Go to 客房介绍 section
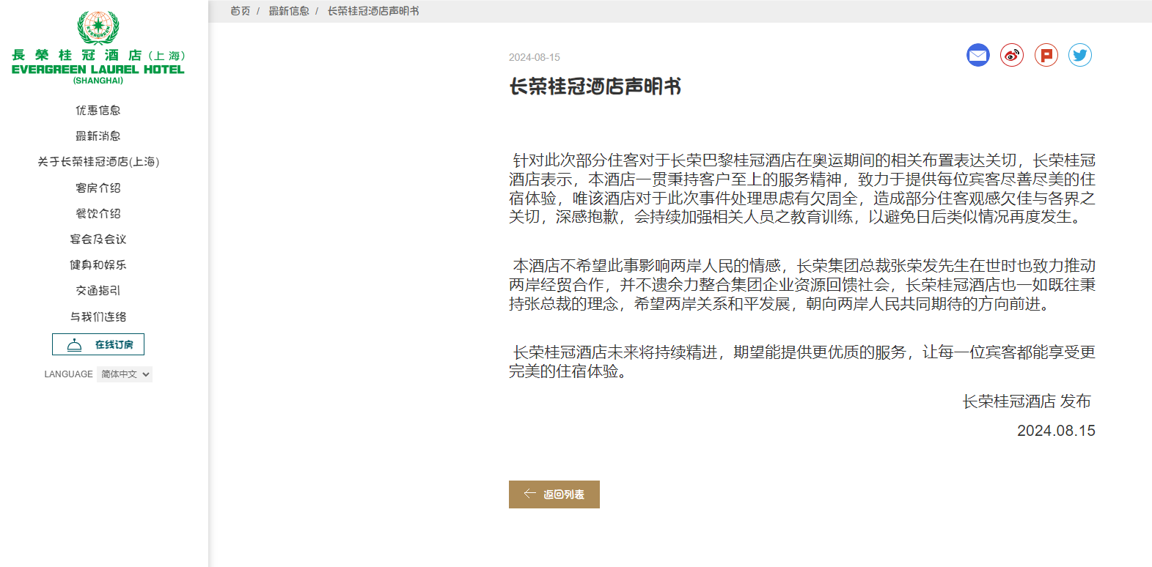This screenshot has height=567, width=1152. 98,188
